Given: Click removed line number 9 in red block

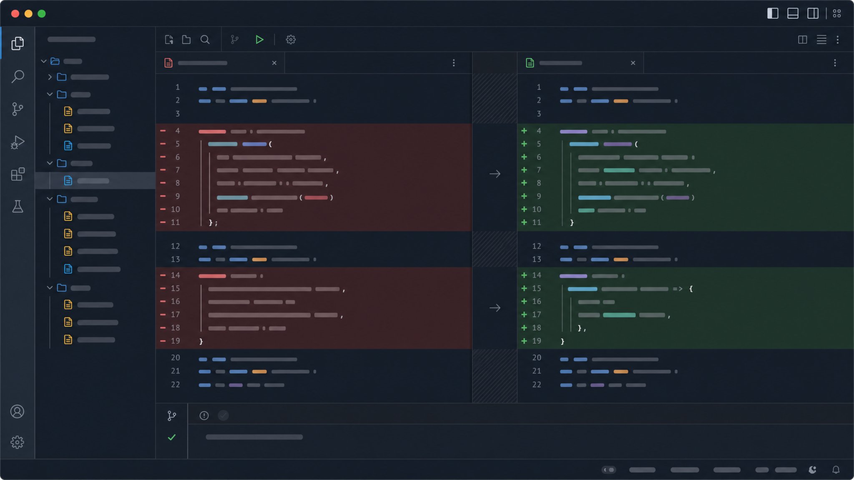Looking at the screenshot, I should click(x=178, y=196).
